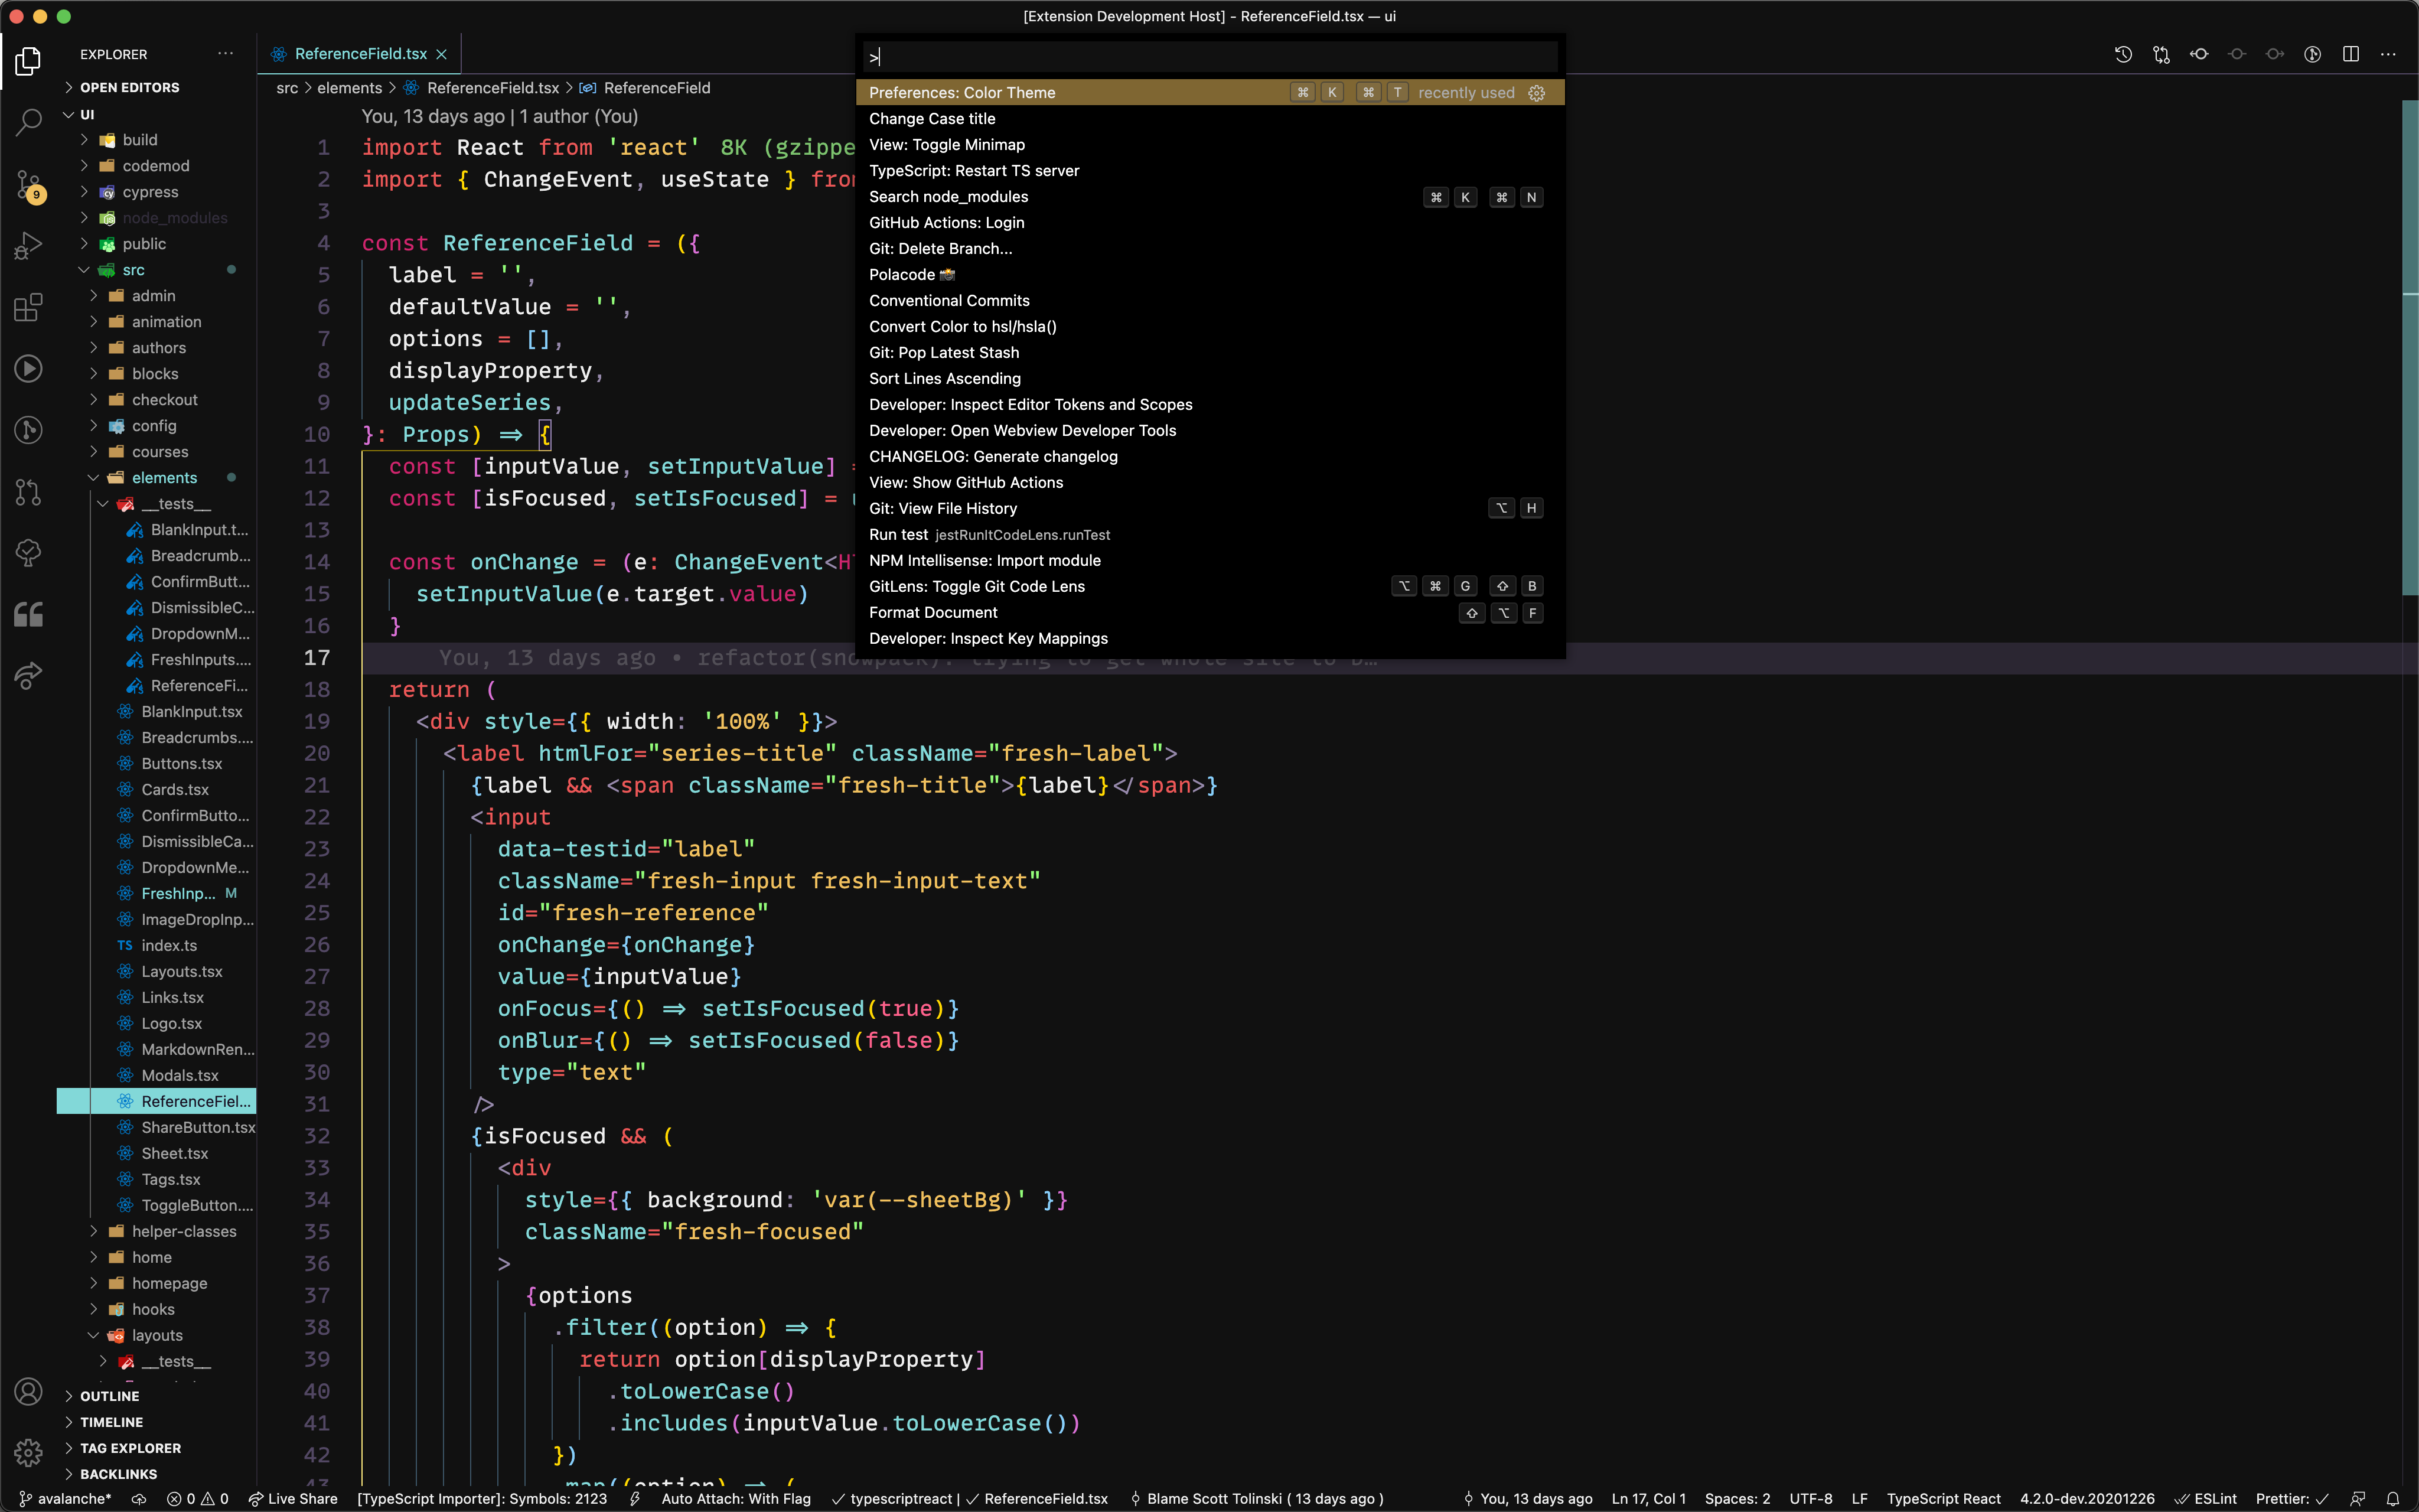Open the Manage gear in activity bar
The width and height of the screenshot is (2419, 1512).
[x=28, y=1452]
